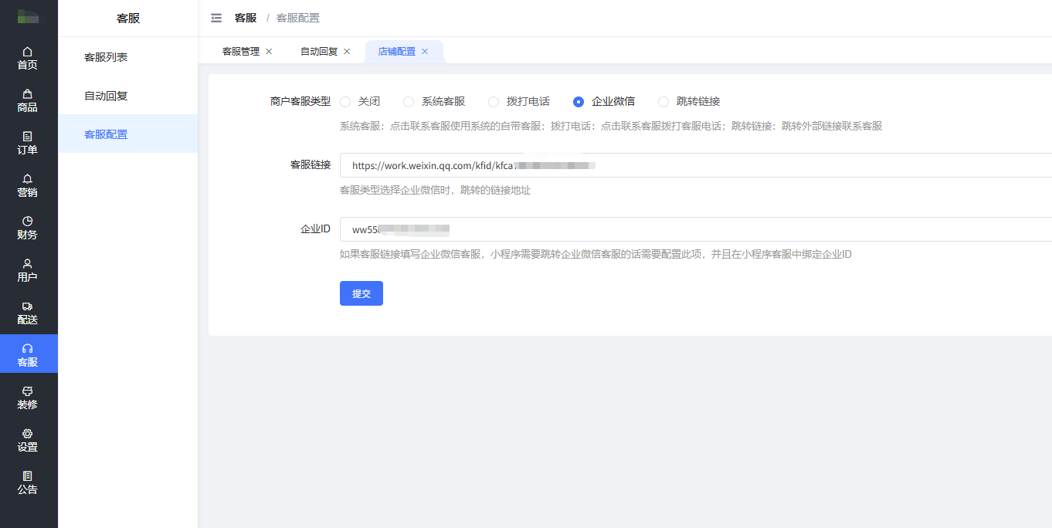Select the 系统客服 radio option

pyautogui.click(x=409, y=102)
